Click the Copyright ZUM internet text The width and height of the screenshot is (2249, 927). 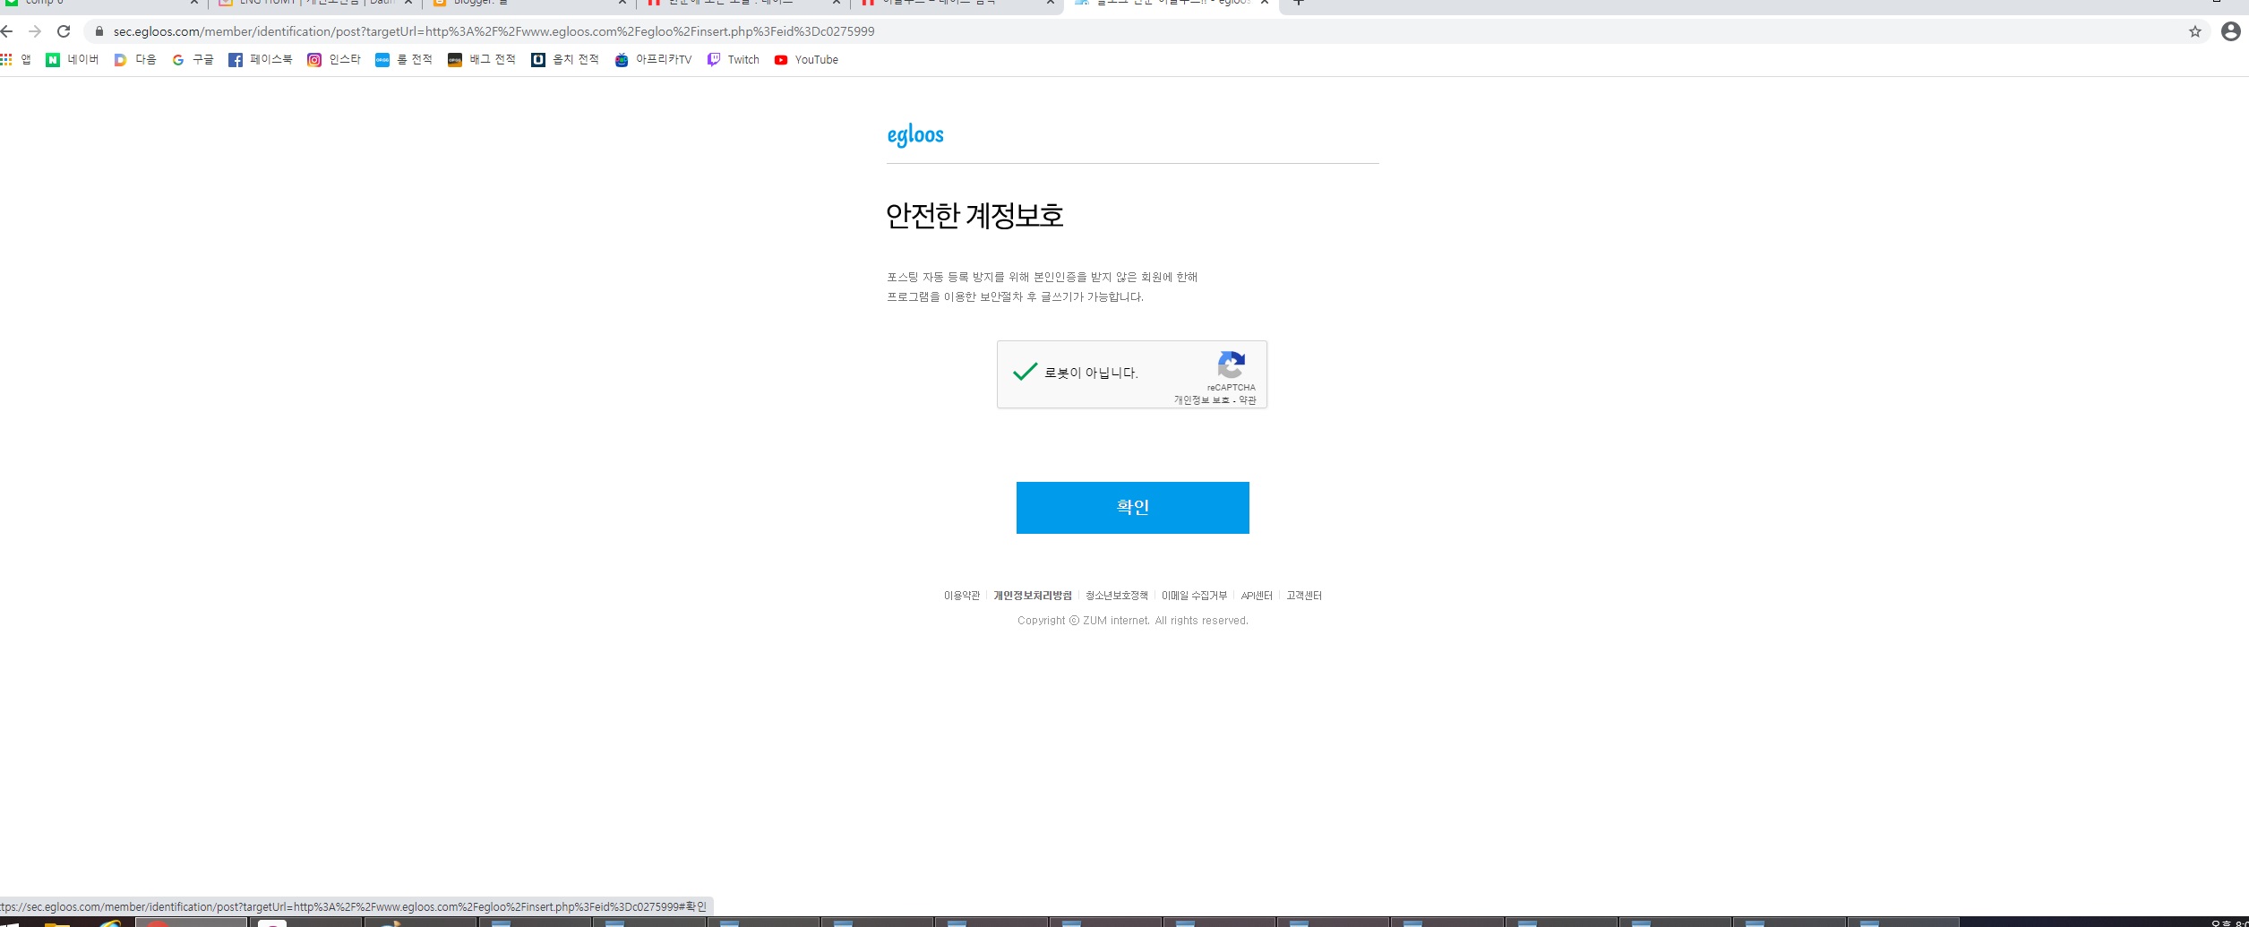click(x=1132, y=621)
